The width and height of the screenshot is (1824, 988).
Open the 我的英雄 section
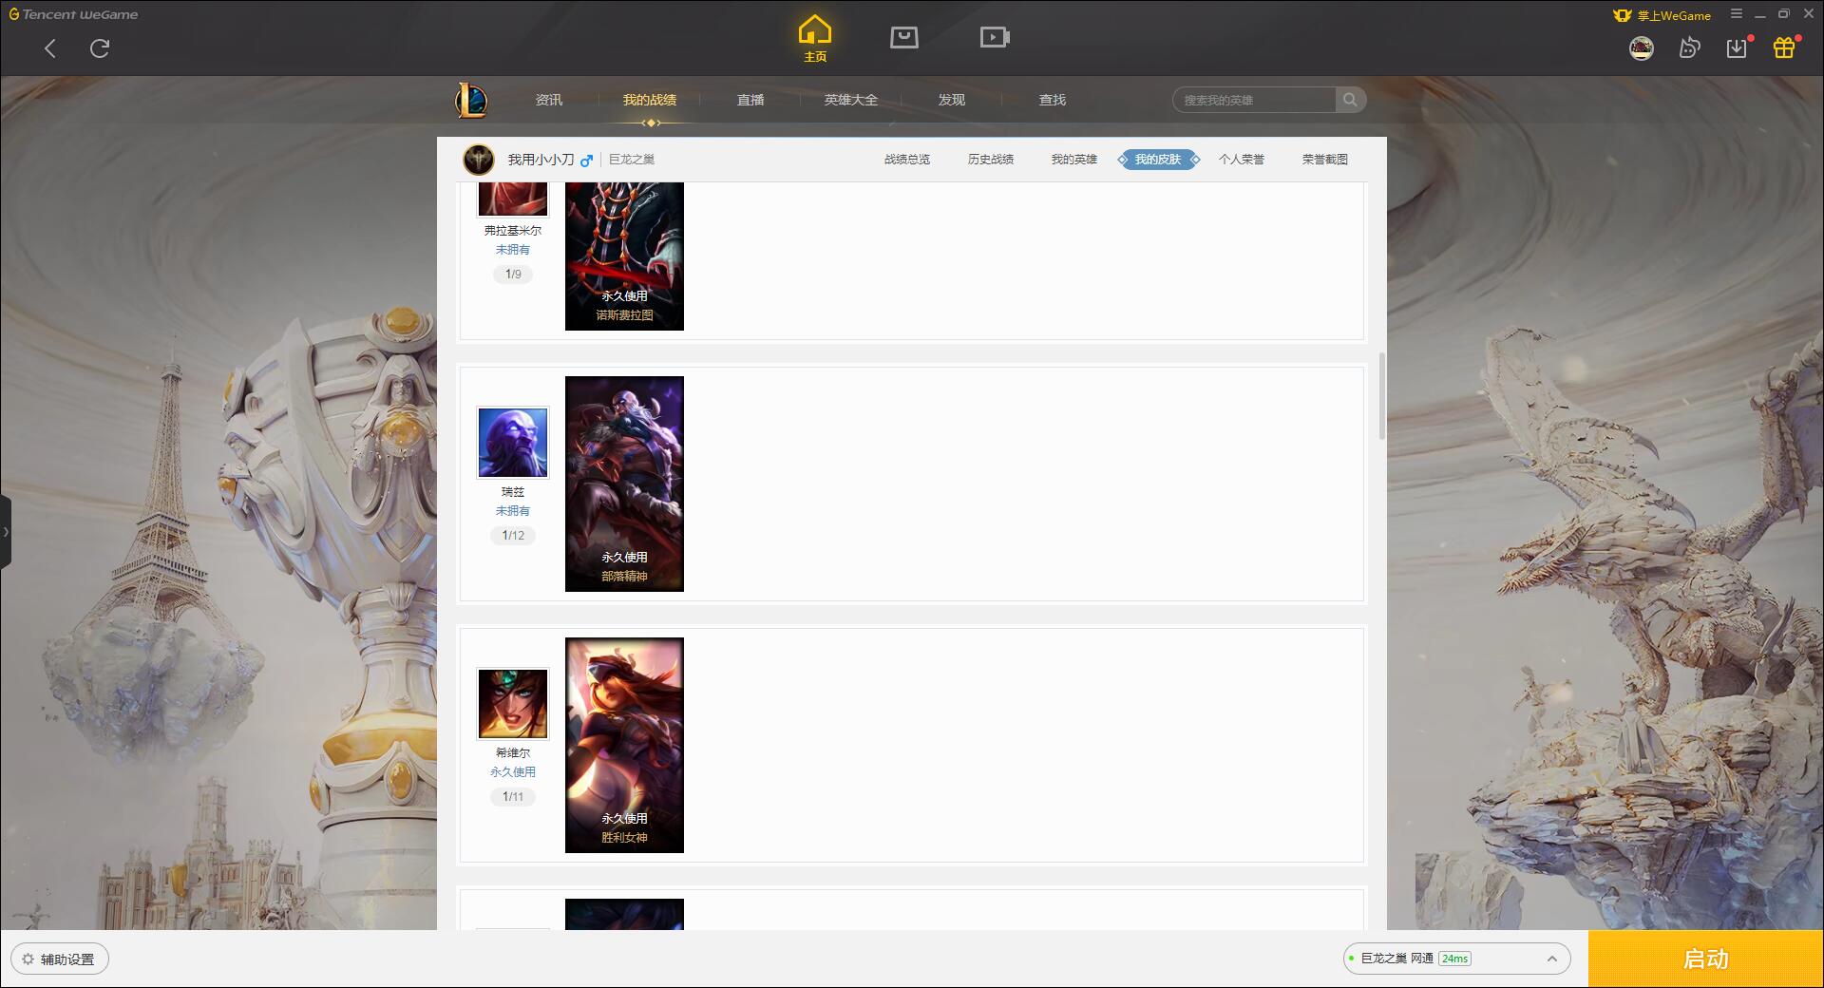tap(1074, 160)
